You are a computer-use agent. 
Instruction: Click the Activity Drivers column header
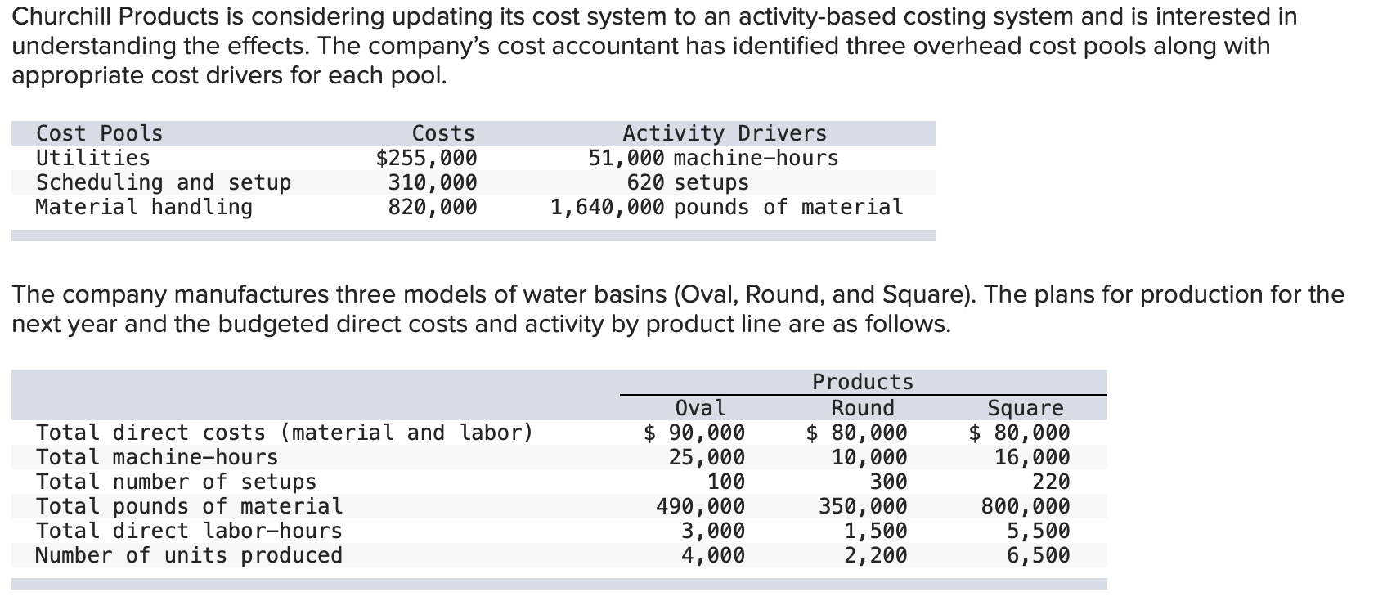(725, 133)
